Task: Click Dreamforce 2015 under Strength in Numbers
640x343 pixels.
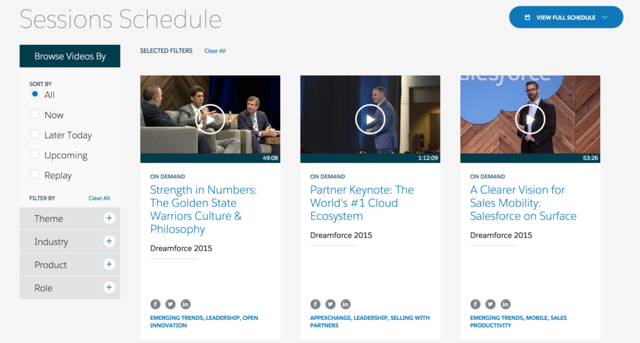Action: pyautogui.click(x=181, y=249)
